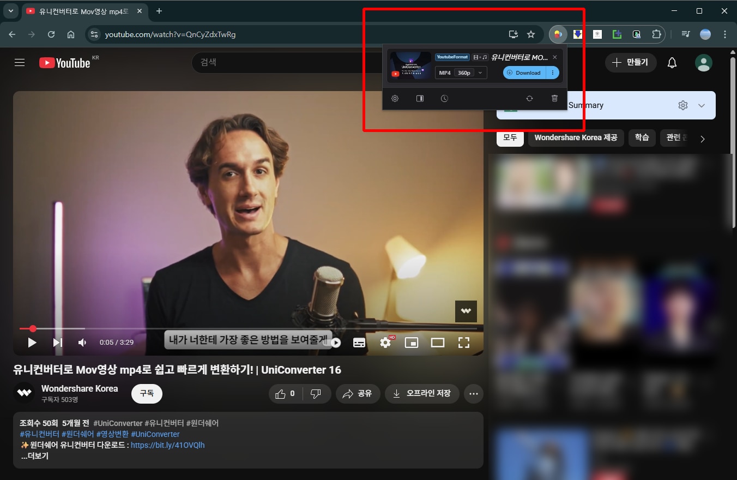This screenshot has height=480, width=737.
Task: Click the detected video thumbnail in popup
Action: pos(412,65)
